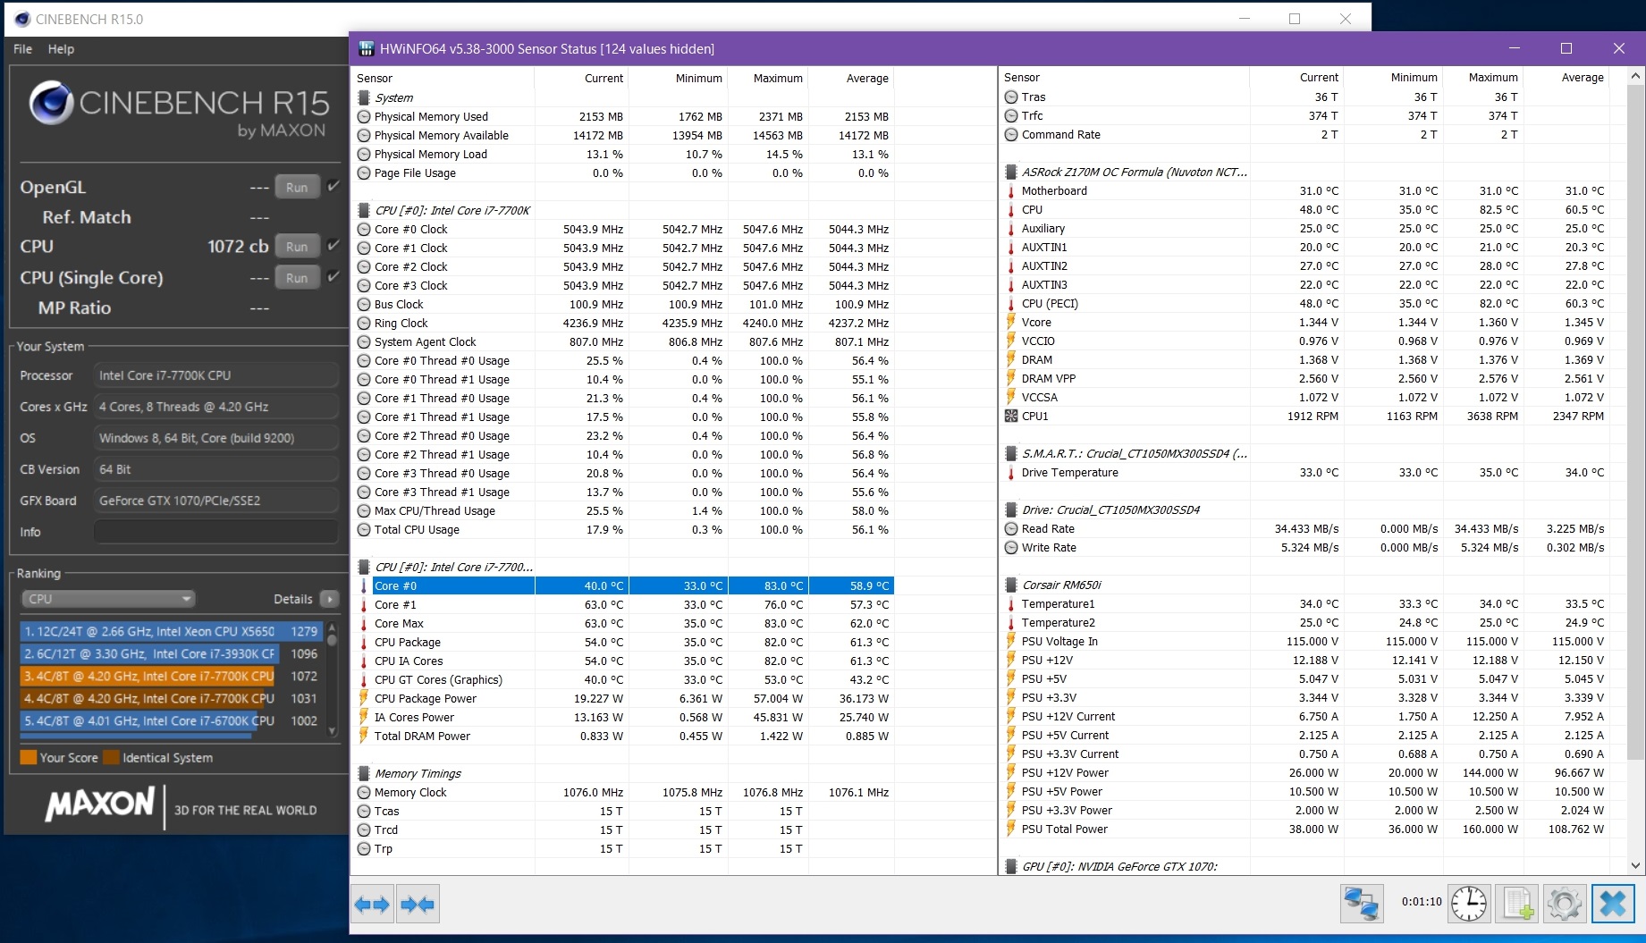The height and width of the screenshot is (943, 1646).
Task: Click the PSU Total Power bolt icon
Action: [x=1011, y=829]
